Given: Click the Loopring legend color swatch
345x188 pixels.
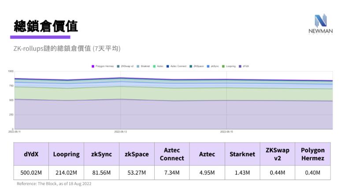Looking at the screenshot, I should pyautogui.click(x=223, y=66).
